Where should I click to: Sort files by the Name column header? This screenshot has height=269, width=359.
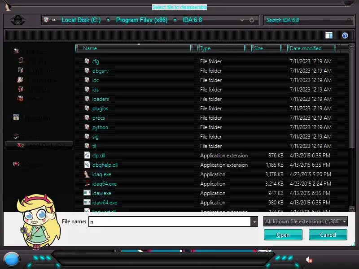[x=134, y=48]
